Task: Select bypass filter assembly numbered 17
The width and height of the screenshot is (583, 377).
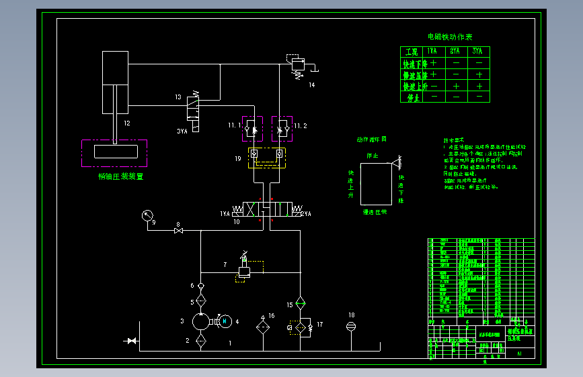Action: [301, 327]
